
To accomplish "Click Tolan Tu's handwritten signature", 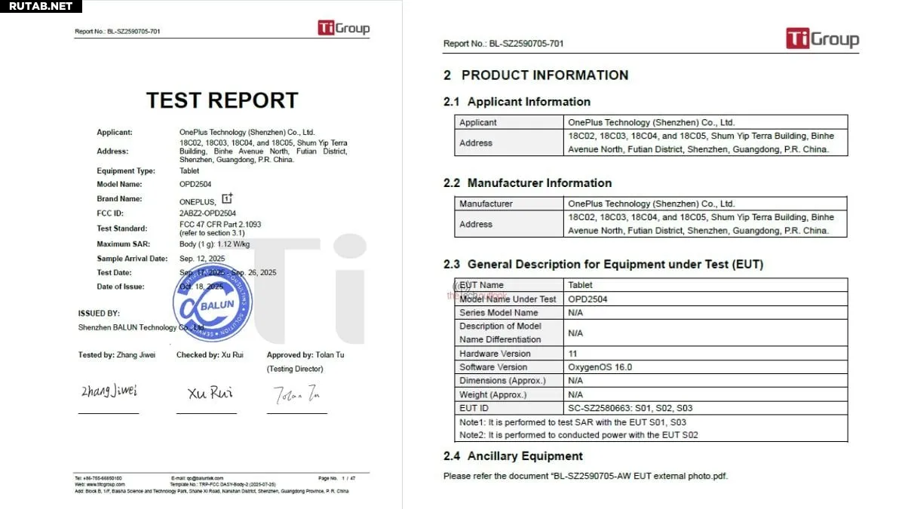I will 296,394.
